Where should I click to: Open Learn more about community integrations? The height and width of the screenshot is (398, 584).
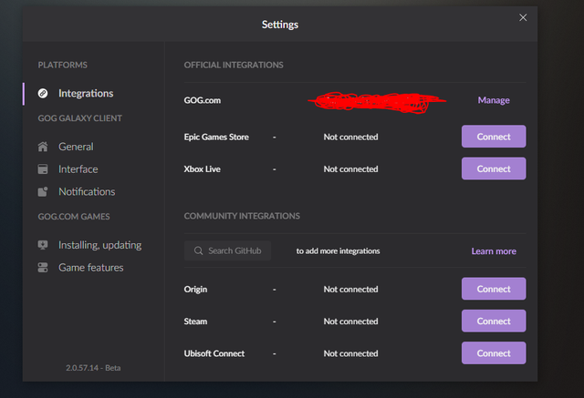(x=494, y=251)
